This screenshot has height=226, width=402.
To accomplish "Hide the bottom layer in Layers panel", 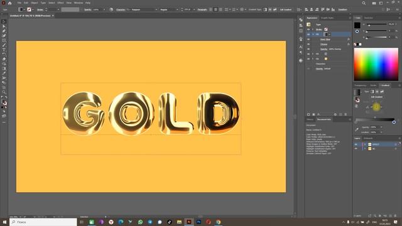I will click(356, 149).
